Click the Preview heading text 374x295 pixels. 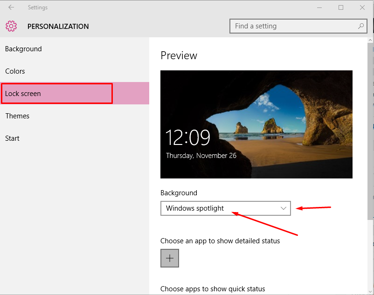(179, 55)
